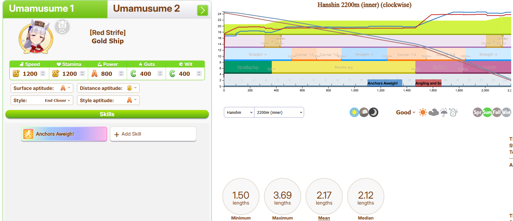Click the Guts flame icon in header
Viewport: 513px width, 221px height.
141,64
